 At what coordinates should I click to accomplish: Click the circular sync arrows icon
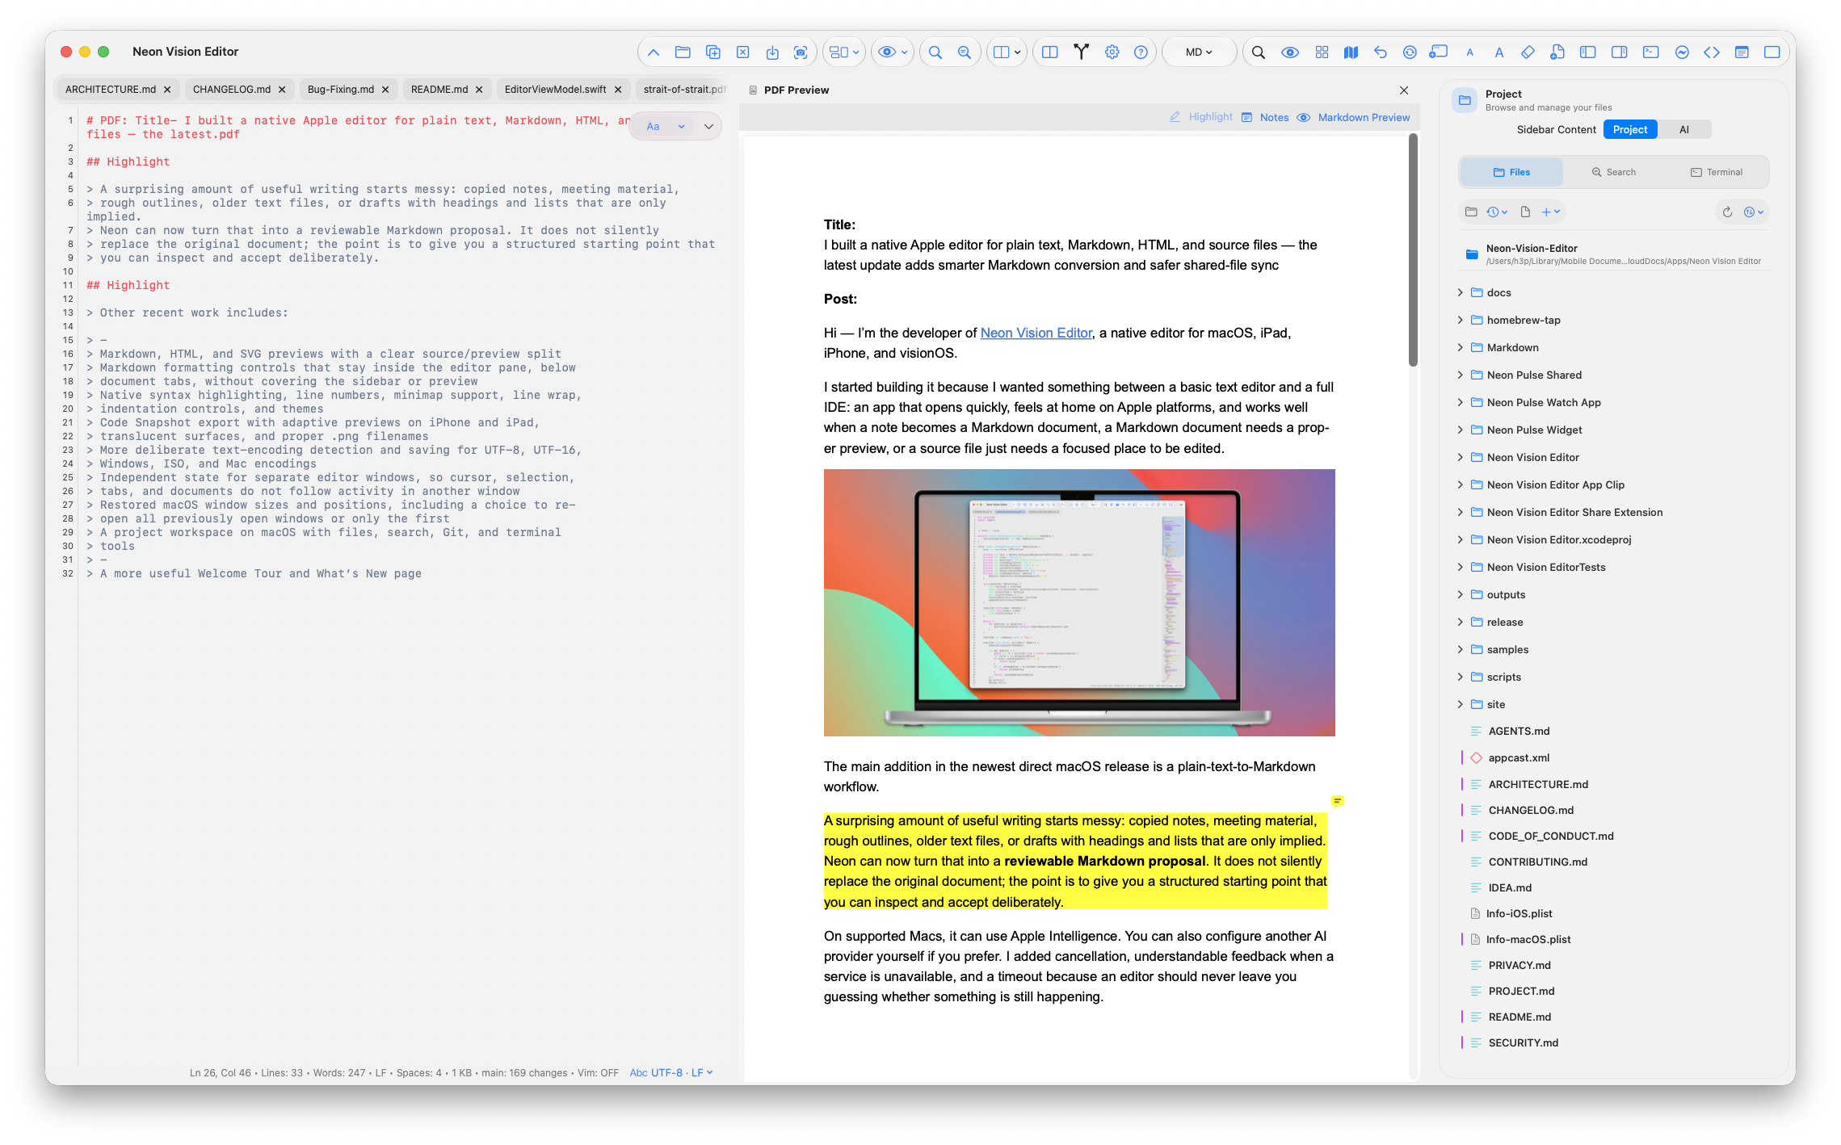[x=1410, y=52]
